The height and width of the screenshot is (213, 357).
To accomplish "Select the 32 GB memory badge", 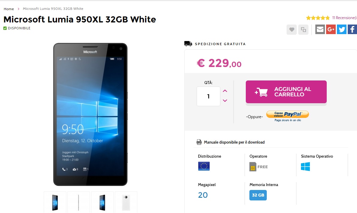I will pos(258,195).
